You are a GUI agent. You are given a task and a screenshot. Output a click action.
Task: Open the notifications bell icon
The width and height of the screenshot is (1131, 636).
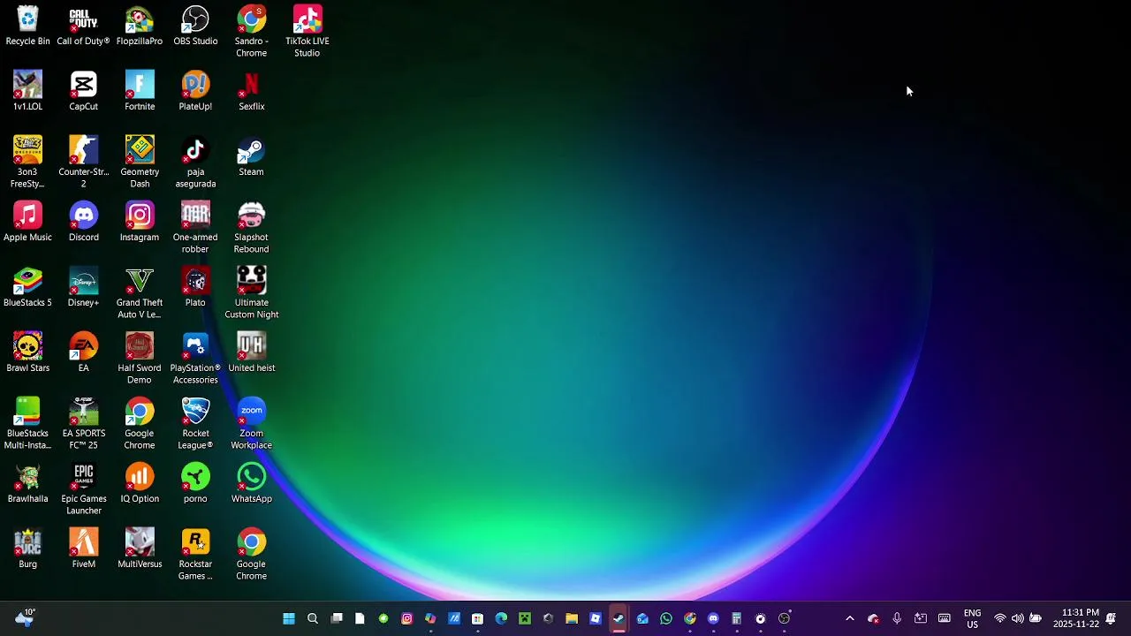pos(1111,618)
